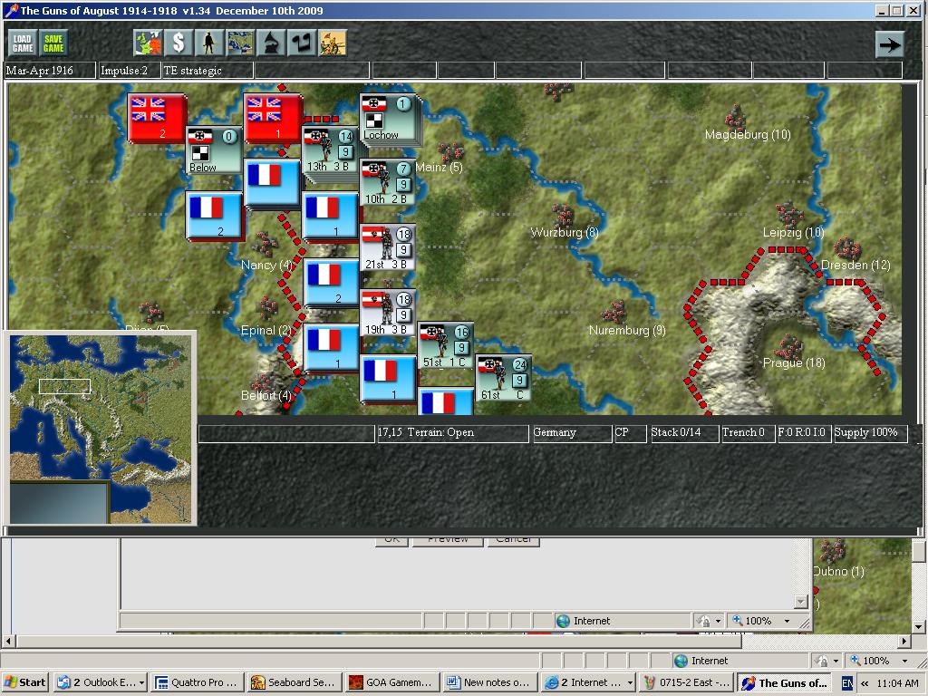The image size is (928, 696).
Task: Click the Trench 0 status field
Action: 748,433
